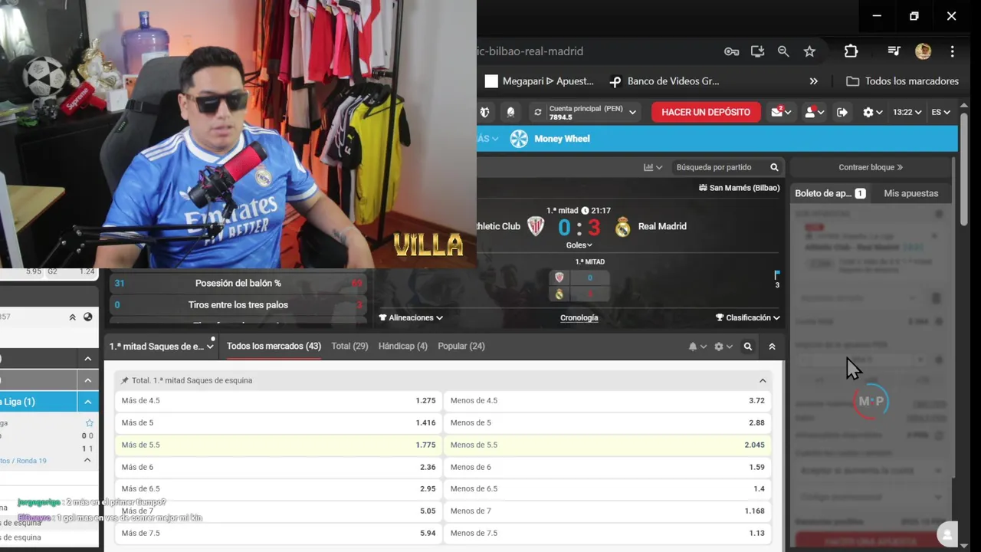981x552 pixels.
Task: Click Búsqueda por partido search field
Action: click(x=719, y=167)
